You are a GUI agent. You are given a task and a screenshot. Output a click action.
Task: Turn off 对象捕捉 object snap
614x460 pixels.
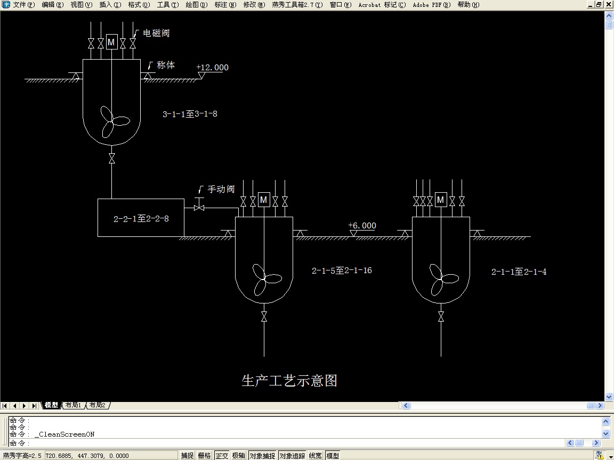pyautogui.click(x=263, y=456)
